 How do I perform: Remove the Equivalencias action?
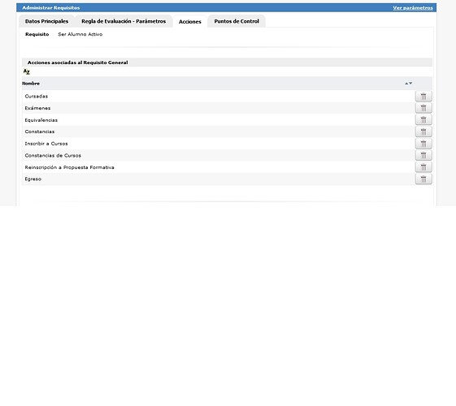(x=423, y=119)
